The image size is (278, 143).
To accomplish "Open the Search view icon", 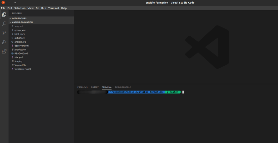I will [x=4, y=24].
